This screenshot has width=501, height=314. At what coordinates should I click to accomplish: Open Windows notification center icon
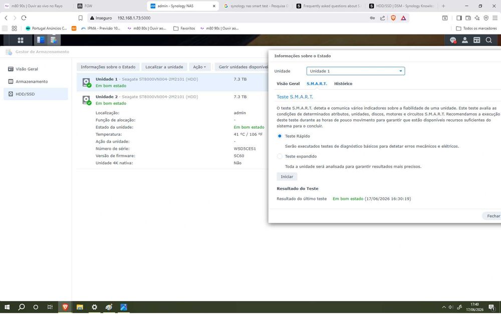pyautogui.click(x=491, y=307)
